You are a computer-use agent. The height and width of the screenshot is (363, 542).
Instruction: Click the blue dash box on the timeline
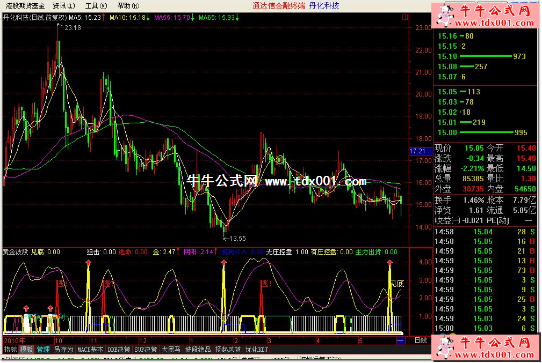coord(400,340)
